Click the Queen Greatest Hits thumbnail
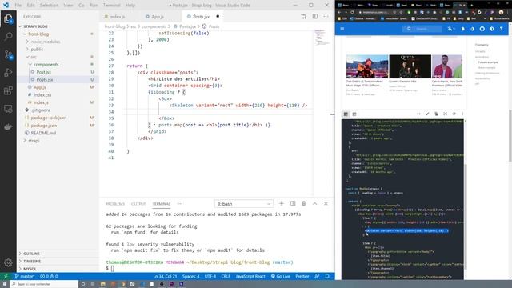Image resolution: width=512 pixels, height=288 pixels. click(x=410, y=66)
